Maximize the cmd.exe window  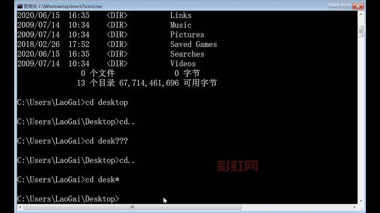click(x=346, y=6)
